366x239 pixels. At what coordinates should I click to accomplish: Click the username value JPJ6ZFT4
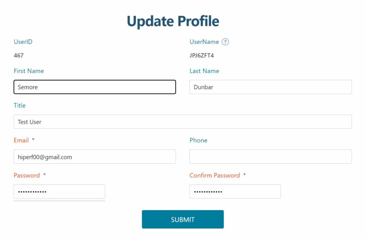coord(202,55)
